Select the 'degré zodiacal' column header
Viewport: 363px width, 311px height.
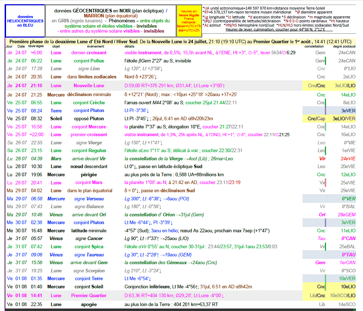(344, 46)
